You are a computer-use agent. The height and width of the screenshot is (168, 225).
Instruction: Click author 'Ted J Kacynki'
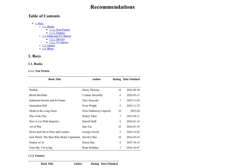pos(90,100)
